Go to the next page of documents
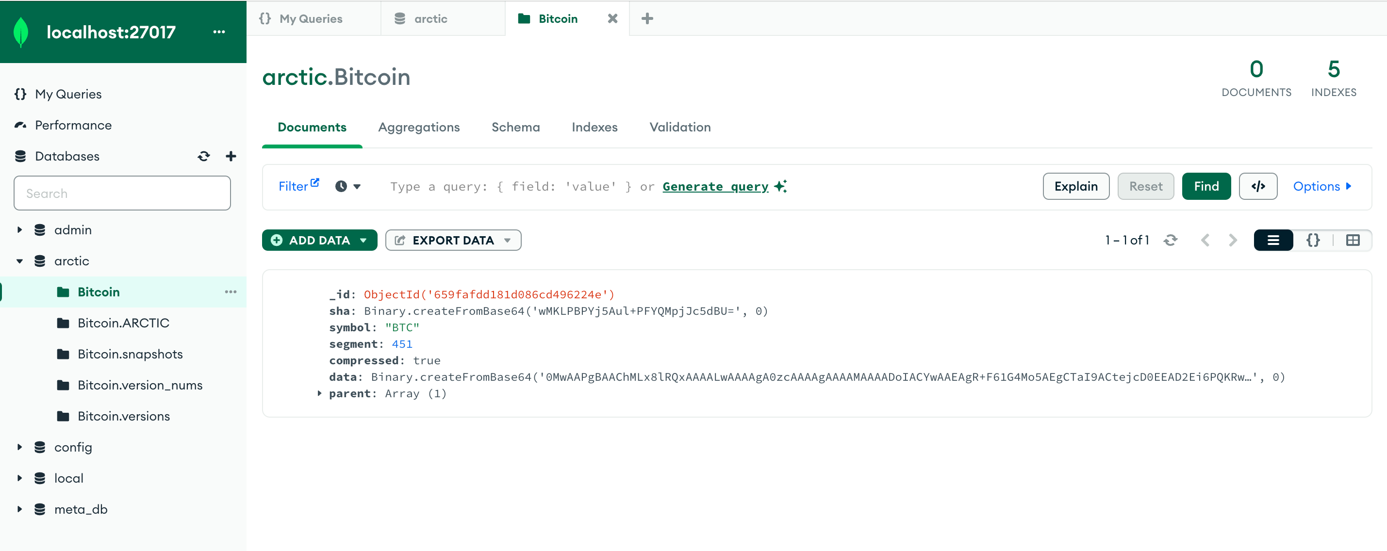The width and height of the screenshot is (1387, 551). (x=1233, y=240)
